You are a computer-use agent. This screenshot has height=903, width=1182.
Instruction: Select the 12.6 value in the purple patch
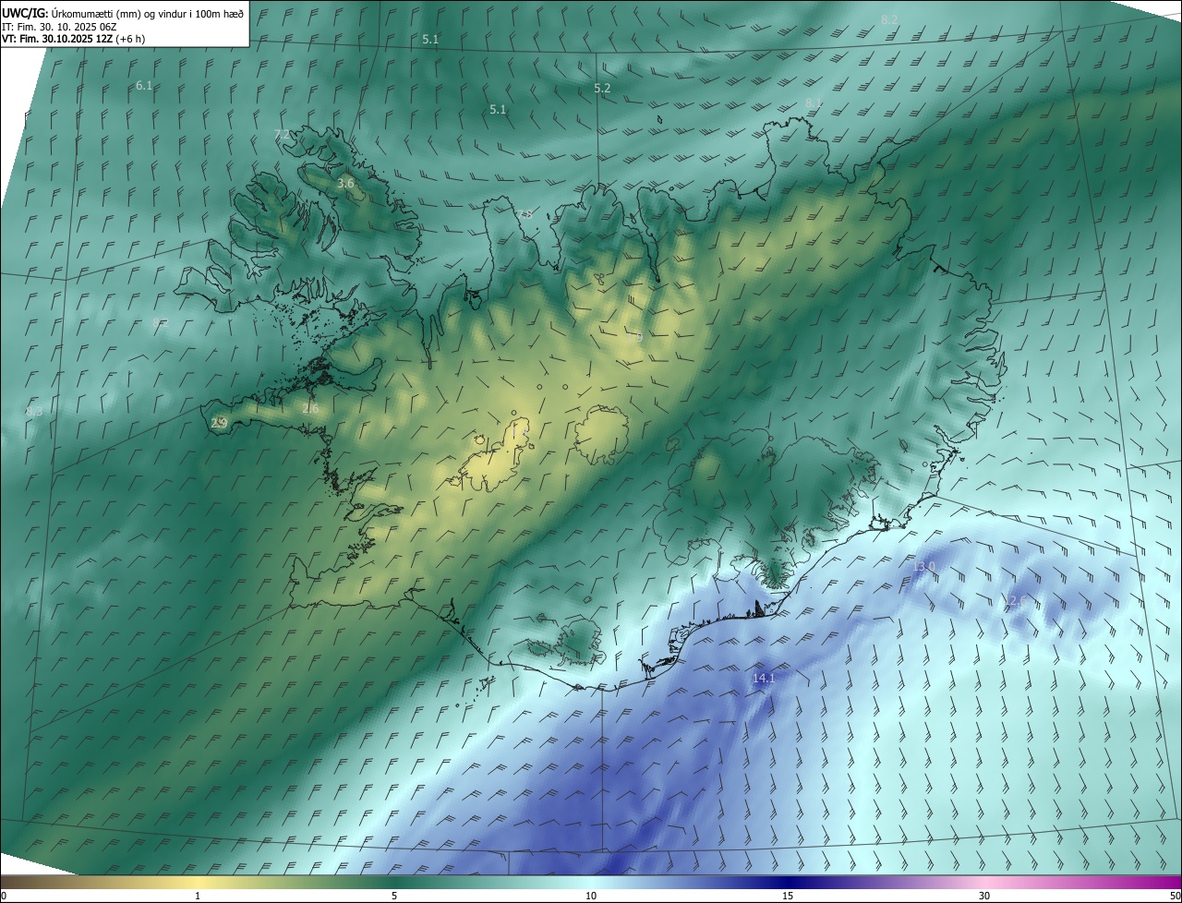pos(1015,600)
